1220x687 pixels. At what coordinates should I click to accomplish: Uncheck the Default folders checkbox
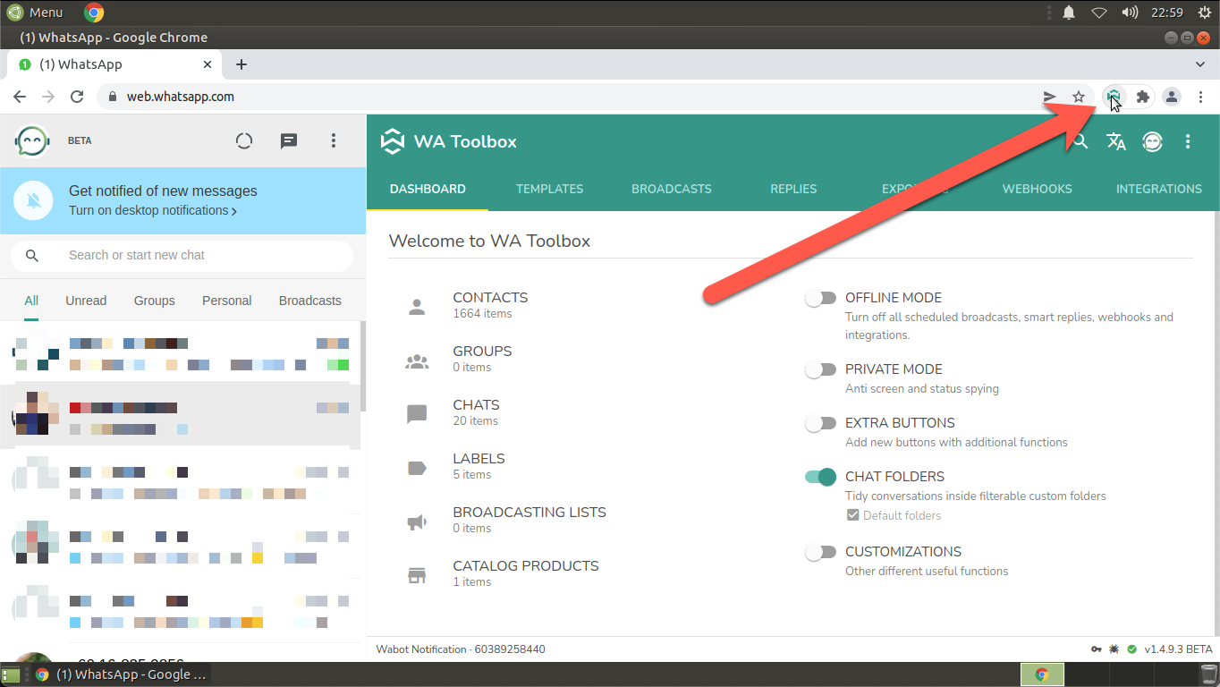tap(852, 515)
